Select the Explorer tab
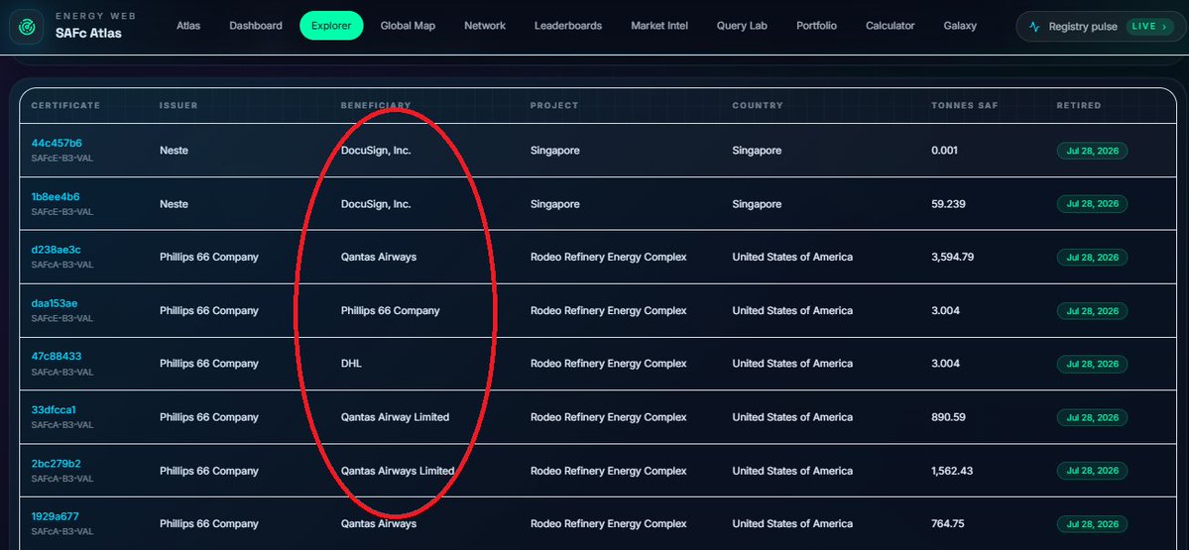The image size is (1189, 550). tap(331, 26)
